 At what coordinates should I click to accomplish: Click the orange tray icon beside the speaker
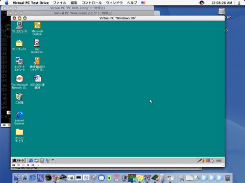click(x=208, y=161)
